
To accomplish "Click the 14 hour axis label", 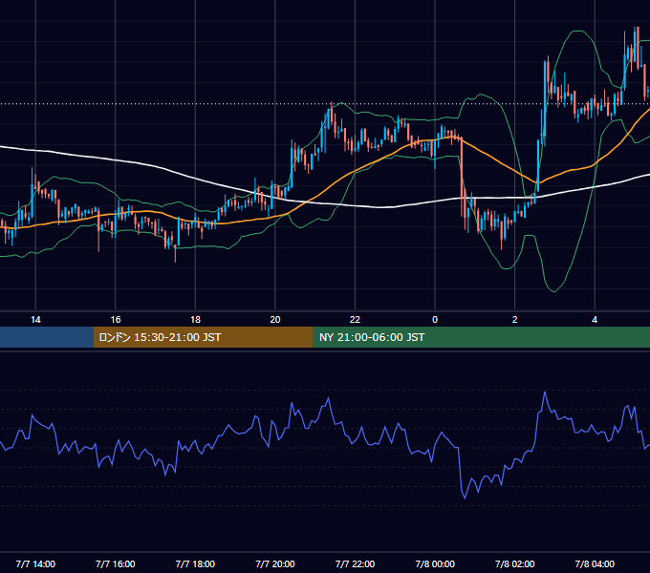I will pos(35,320).
